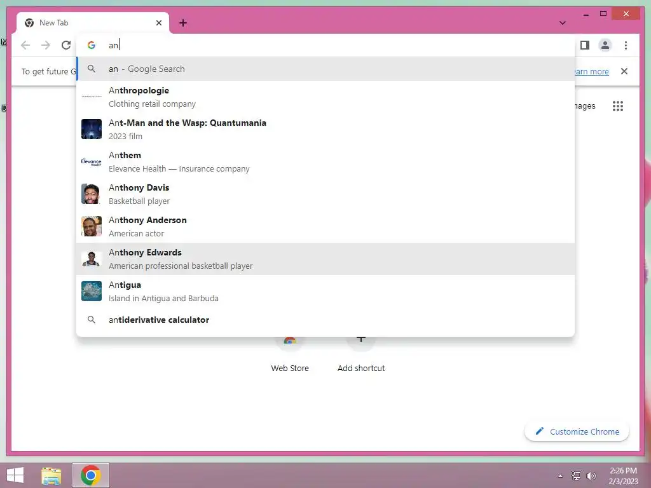
Task: Click the 'Learn more' link
Action: coord(592,71)
